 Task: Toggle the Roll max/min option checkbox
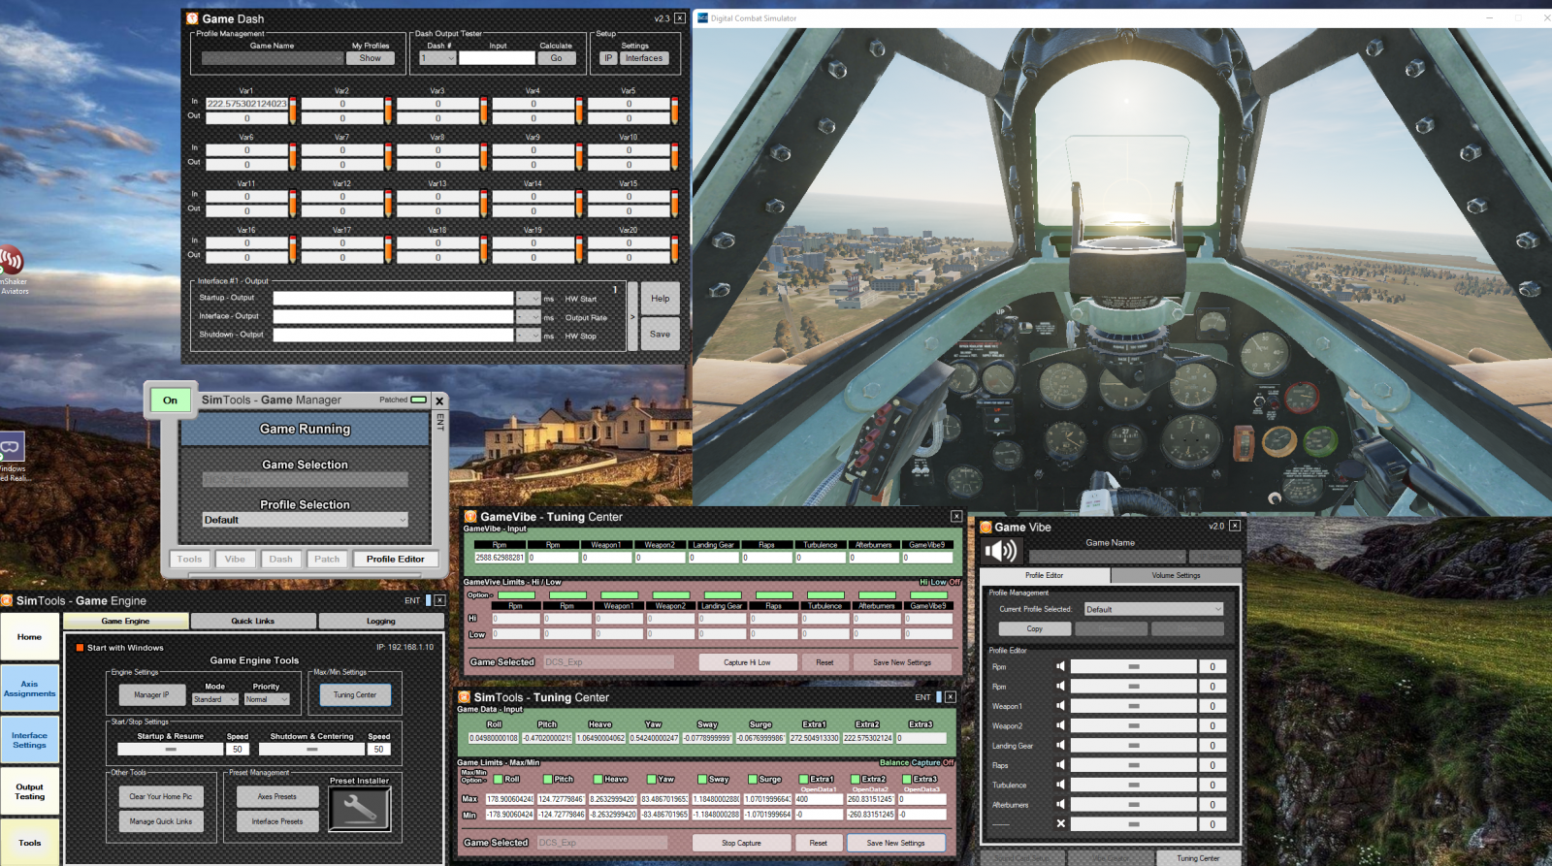[498, 779]
